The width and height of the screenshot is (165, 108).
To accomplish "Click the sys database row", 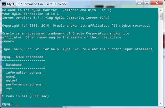I will [23, 88].
